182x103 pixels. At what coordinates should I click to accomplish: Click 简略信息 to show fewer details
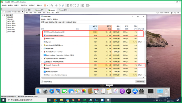point(47,82)
